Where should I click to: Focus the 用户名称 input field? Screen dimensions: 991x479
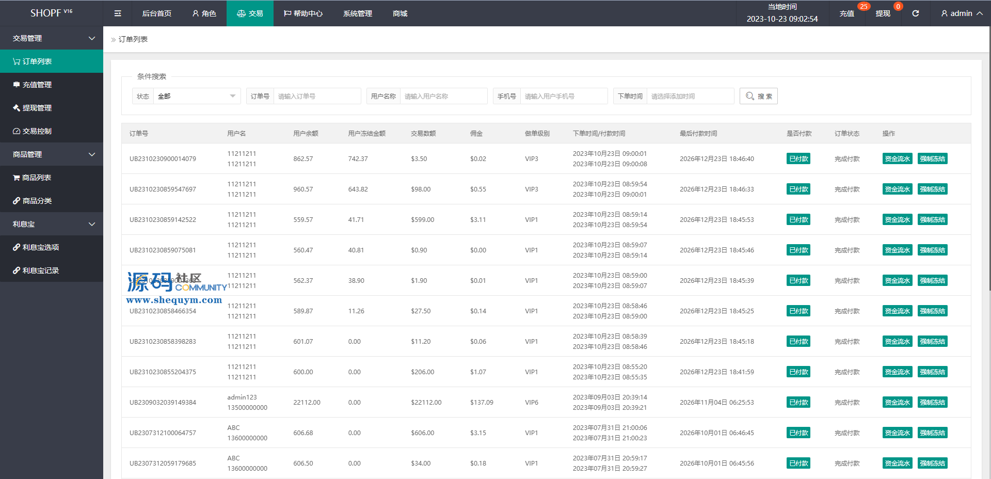coord(443,96)
